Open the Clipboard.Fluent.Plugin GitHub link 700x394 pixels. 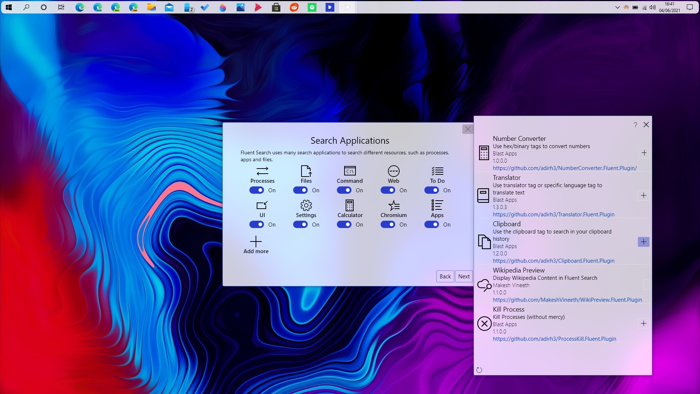pos(553,261)
